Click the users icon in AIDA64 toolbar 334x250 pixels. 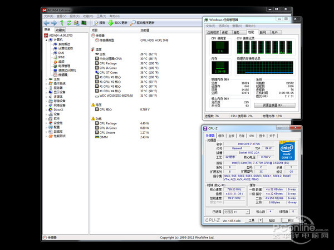[76, 23]
